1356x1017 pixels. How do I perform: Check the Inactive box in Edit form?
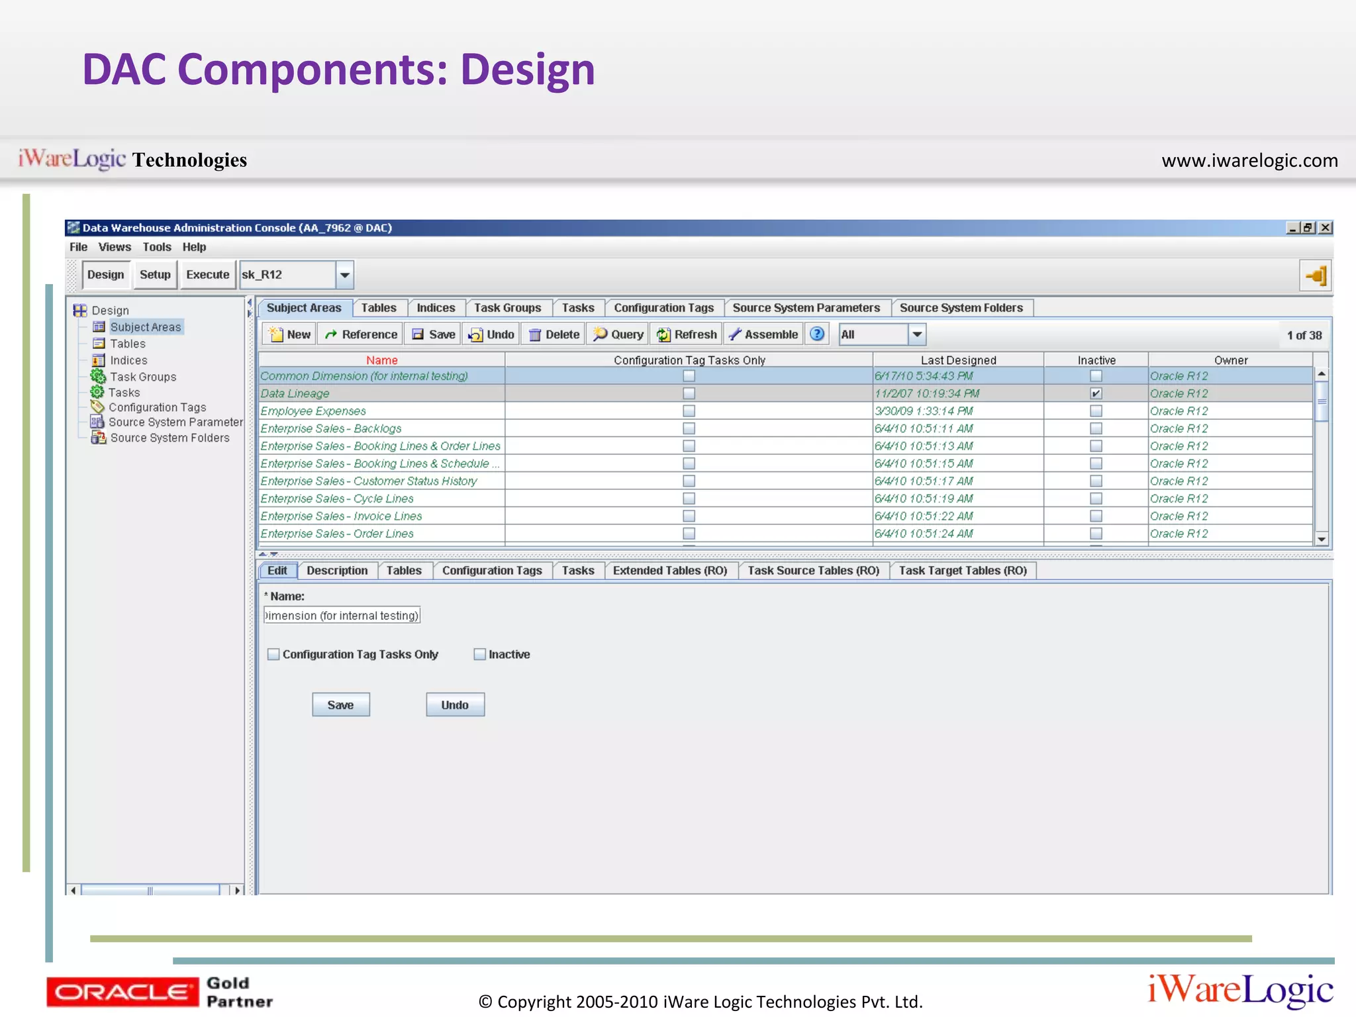(x=480, y=654)
